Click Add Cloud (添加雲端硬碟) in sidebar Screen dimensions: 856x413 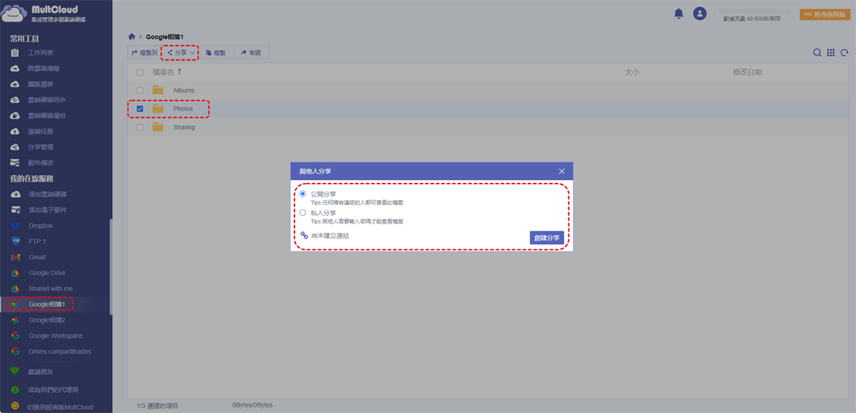(47, 194)
